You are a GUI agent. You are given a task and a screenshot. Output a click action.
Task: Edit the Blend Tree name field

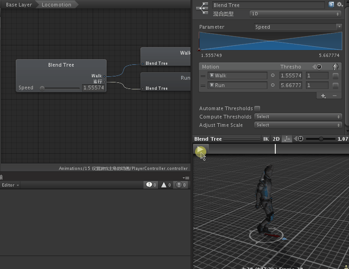point(268,5)
